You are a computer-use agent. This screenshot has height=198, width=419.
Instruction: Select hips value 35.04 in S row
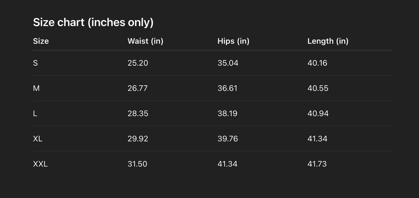[228, 63]
